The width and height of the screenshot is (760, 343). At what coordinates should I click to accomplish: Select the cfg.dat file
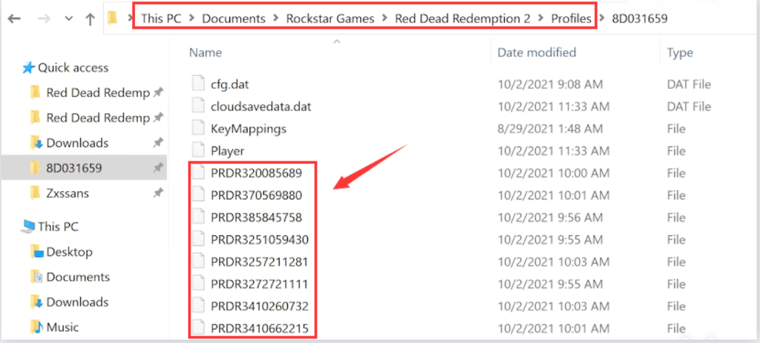coord(230,84)
